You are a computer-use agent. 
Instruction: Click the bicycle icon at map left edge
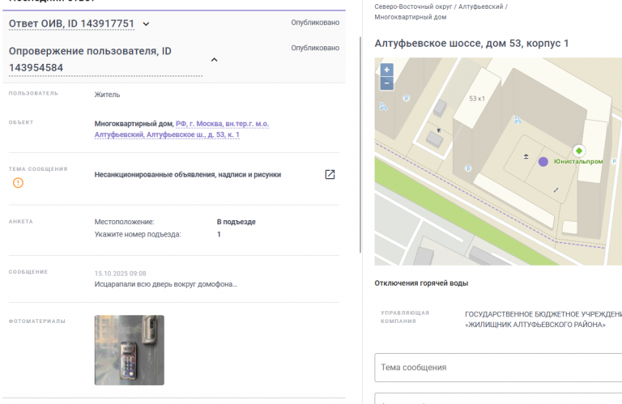(x=383, y=106)
